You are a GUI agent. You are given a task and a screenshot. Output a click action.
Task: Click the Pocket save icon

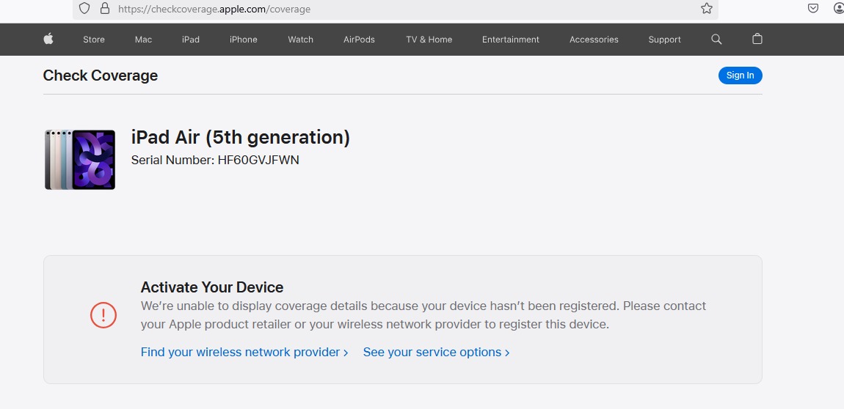point(813,8)
